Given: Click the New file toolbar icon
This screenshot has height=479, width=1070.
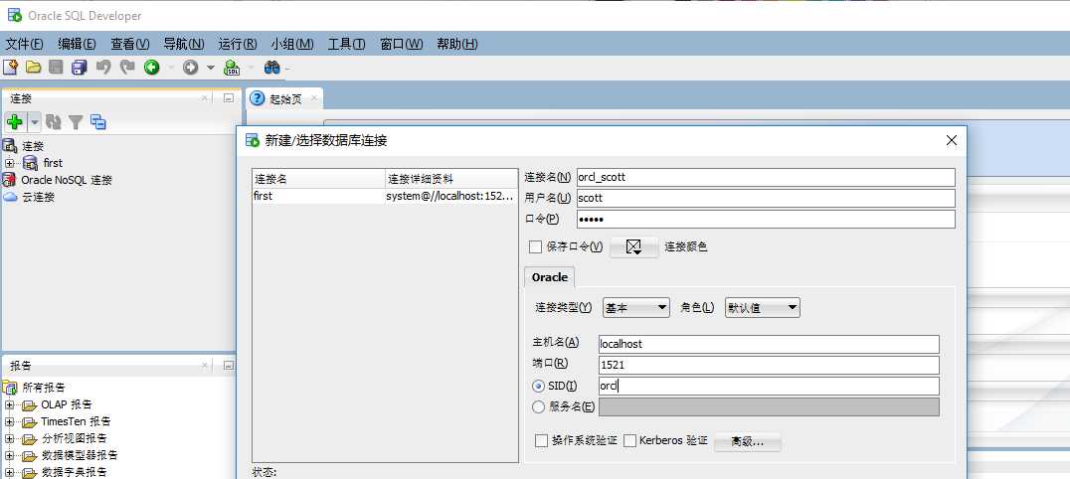Looking at the screenshot, I should point(10,67).
